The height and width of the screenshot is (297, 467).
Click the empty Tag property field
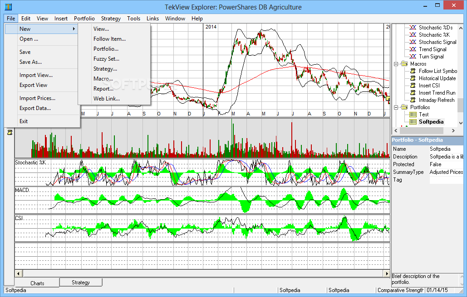tap(447, 180)
